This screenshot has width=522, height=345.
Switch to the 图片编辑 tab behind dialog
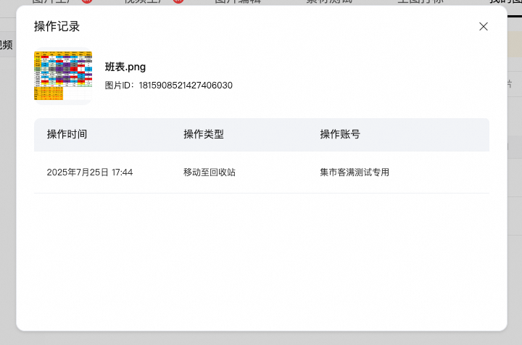click(238, 1)
